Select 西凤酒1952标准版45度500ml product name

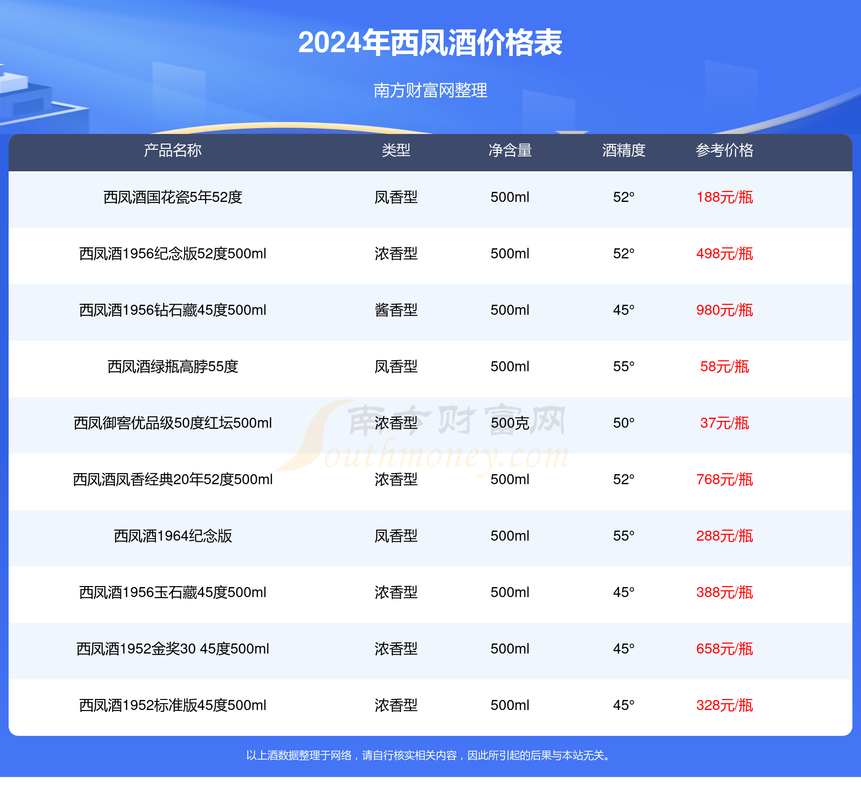pos(173,705)
